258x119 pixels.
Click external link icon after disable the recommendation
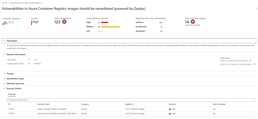[255, 64]
